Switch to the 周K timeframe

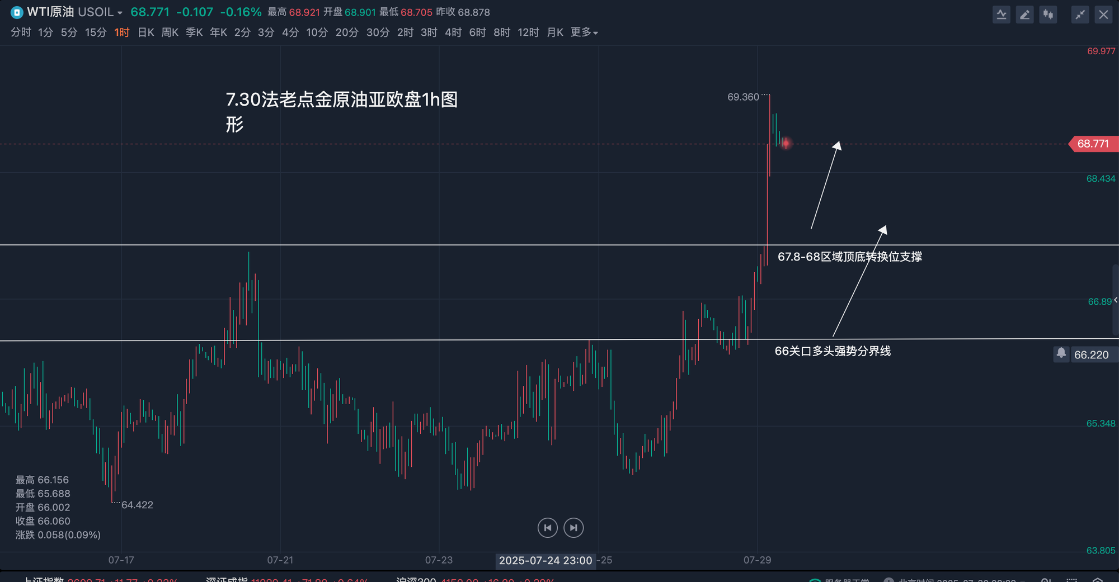click(x=170, y=32)
